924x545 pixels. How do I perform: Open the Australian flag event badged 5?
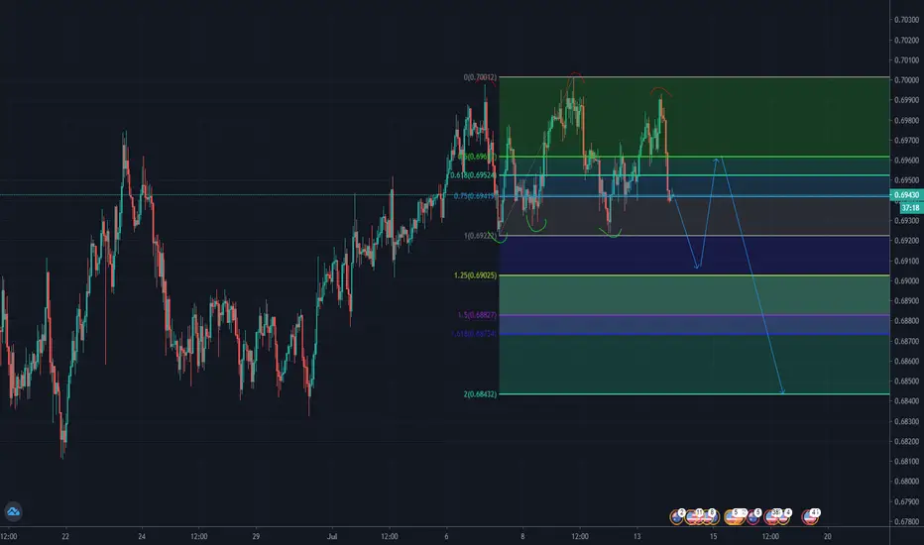[752, 517]
